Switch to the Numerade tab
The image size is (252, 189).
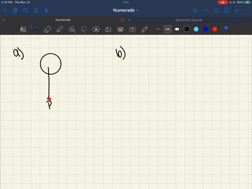(63, 20)
